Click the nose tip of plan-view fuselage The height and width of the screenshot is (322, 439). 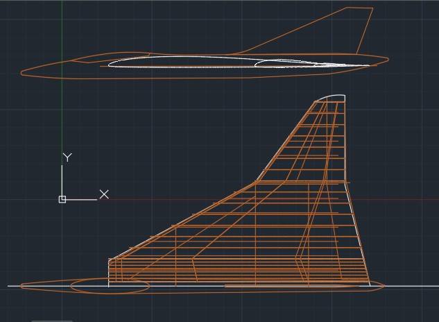[x=21, y=285]
